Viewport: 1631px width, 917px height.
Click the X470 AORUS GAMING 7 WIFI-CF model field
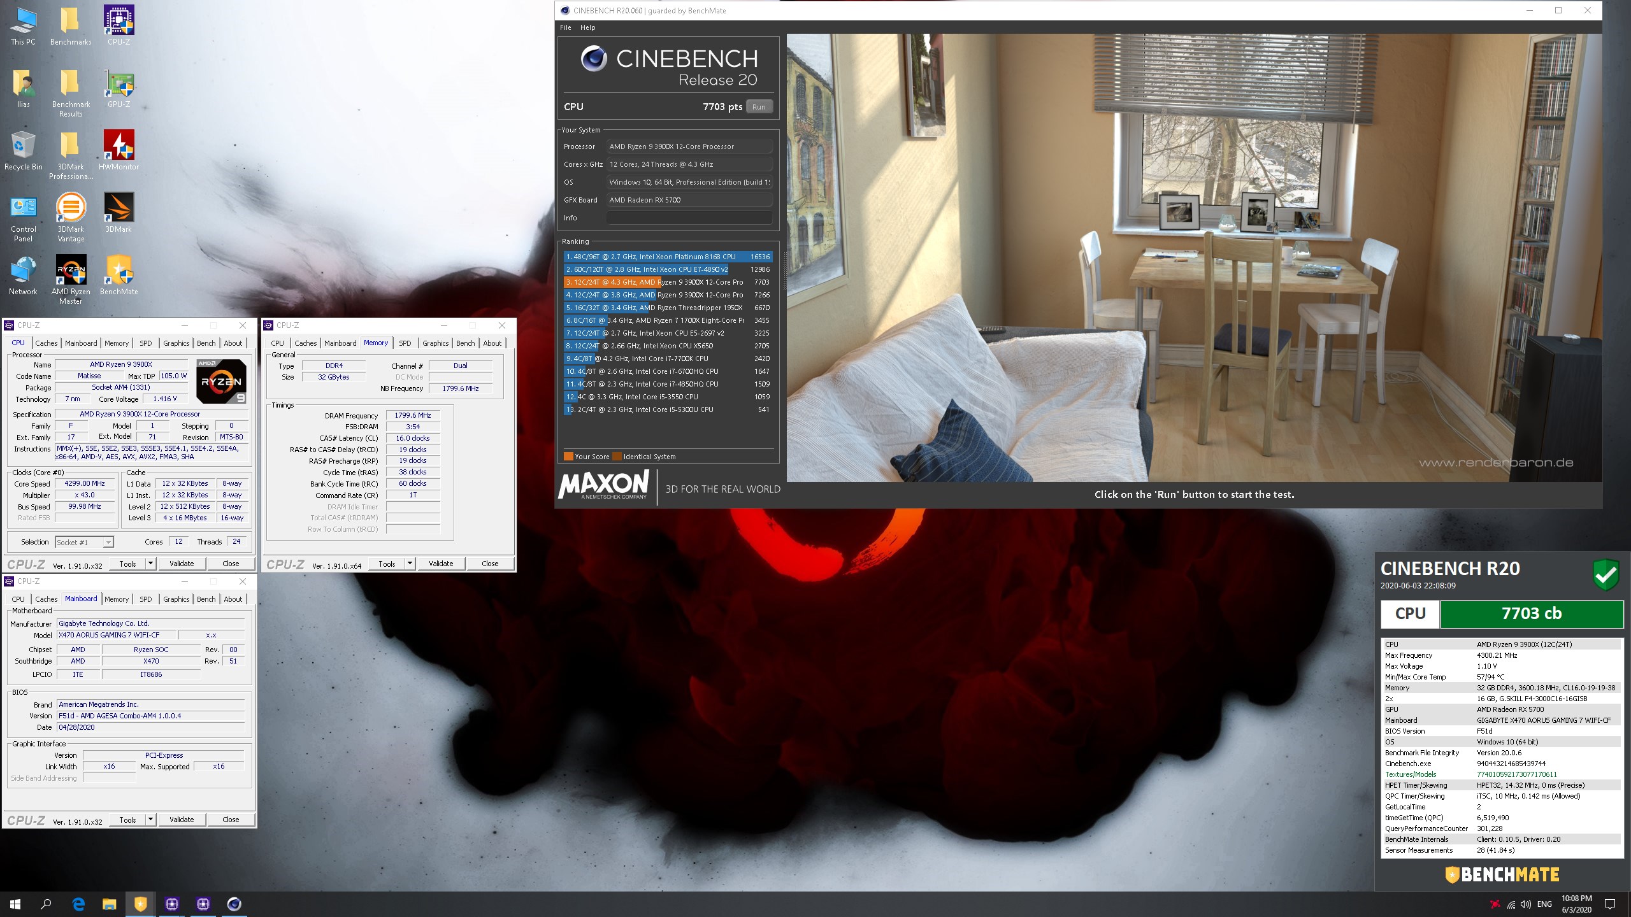point(116,635)
